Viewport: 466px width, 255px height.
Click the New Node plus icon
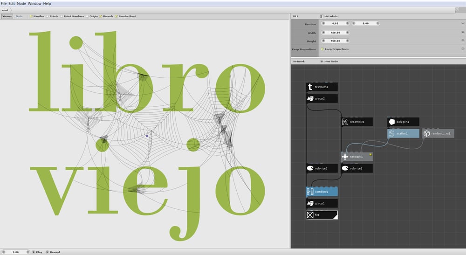322,61
